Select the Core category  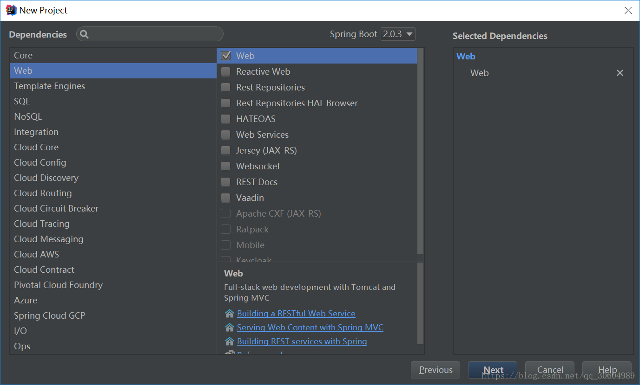point(113,55)
